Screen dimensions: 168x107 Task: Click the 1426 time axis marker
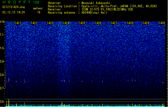tap(98, 23)
